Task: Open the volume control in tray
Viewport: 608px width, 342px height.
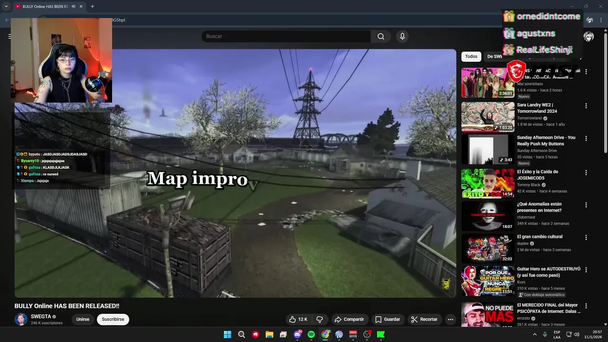Action: (576, 334)
